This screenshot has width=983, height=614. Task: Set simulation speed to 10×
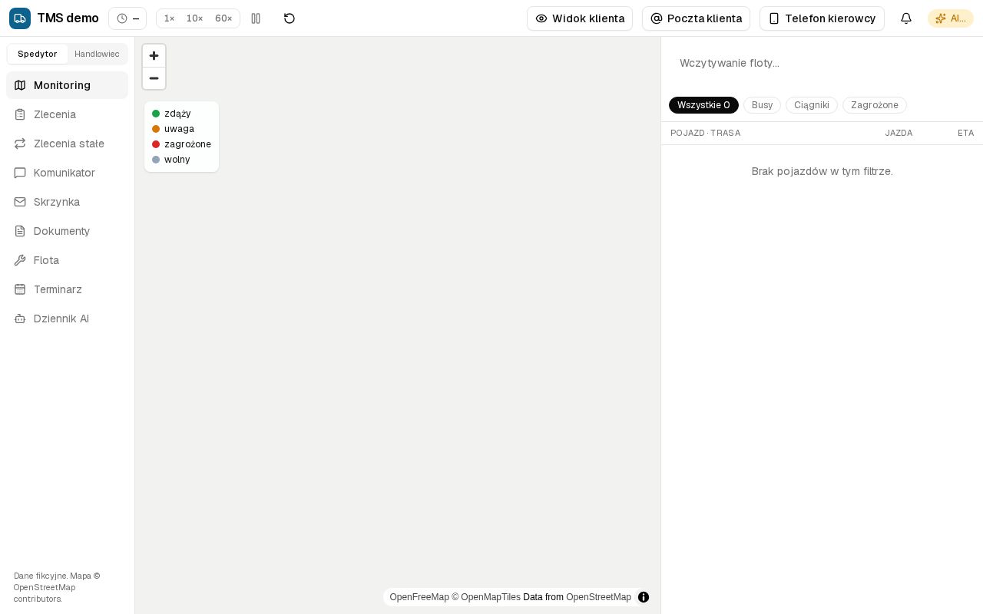tap(194, 18)
